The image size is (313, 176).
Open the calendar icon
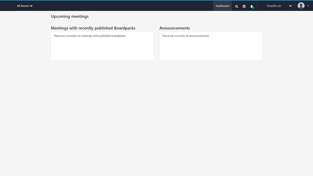(x=244, y=6)
